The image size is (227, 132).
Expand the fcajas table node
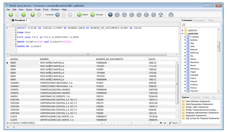click(x=185, y=72)
